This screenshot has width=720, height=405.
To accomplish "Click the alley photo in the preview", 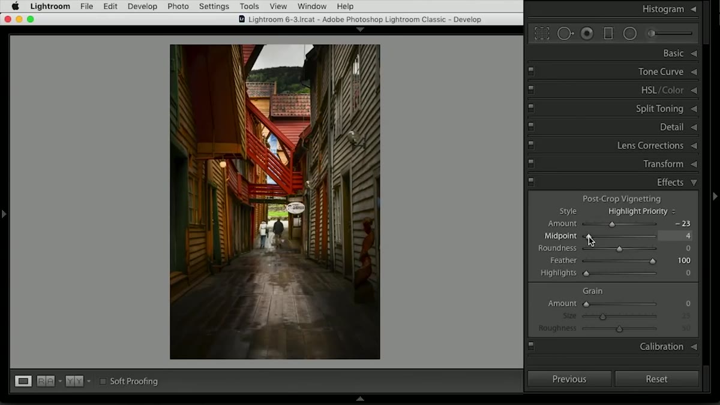I will [x=275, y=202].
